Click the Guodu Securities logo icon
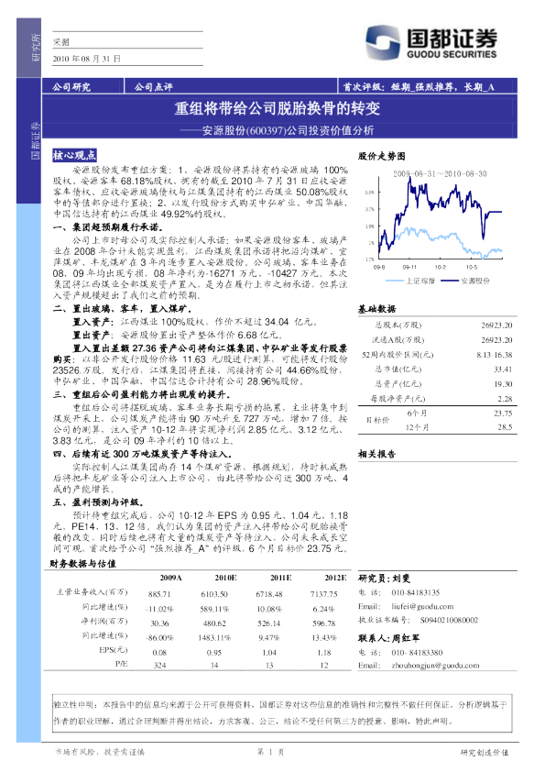 pos(382,42)
